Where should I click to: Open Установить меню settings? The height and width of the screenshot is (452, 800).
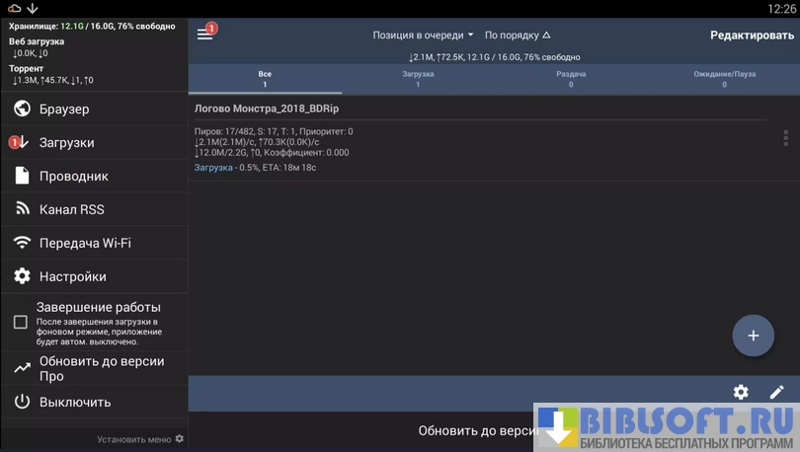tap(140, 439)
